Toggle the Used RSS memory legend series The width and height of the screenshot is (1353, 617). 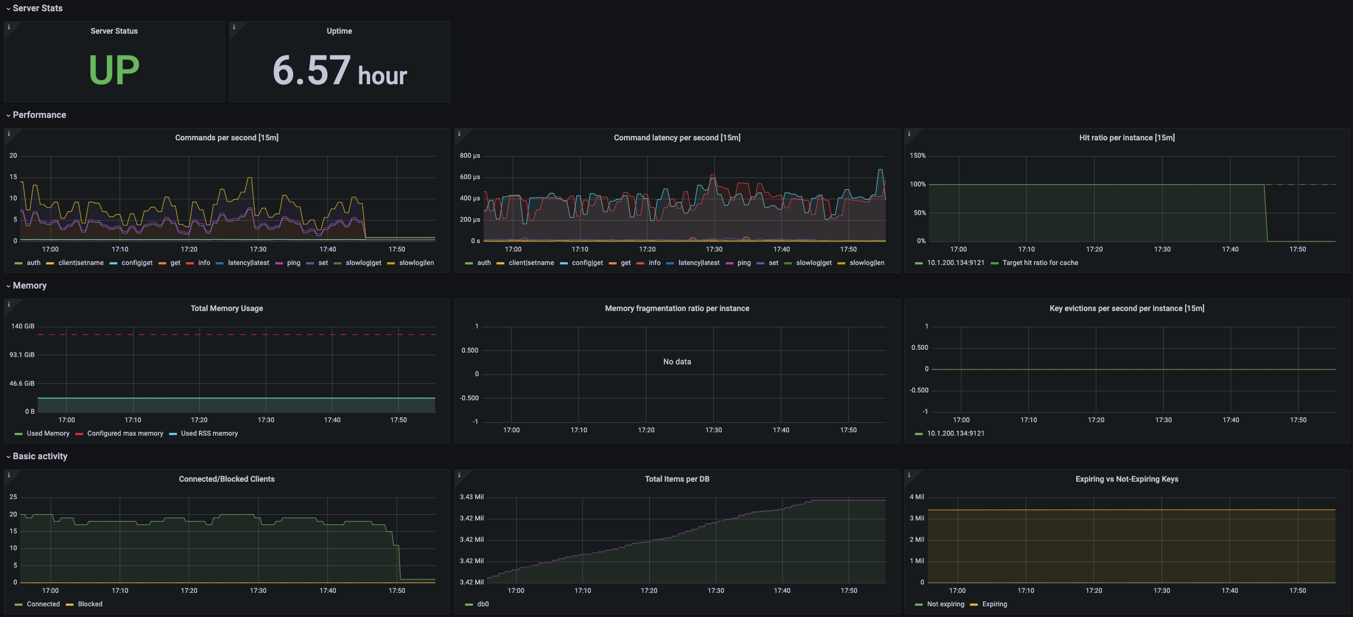coord(209,433)
